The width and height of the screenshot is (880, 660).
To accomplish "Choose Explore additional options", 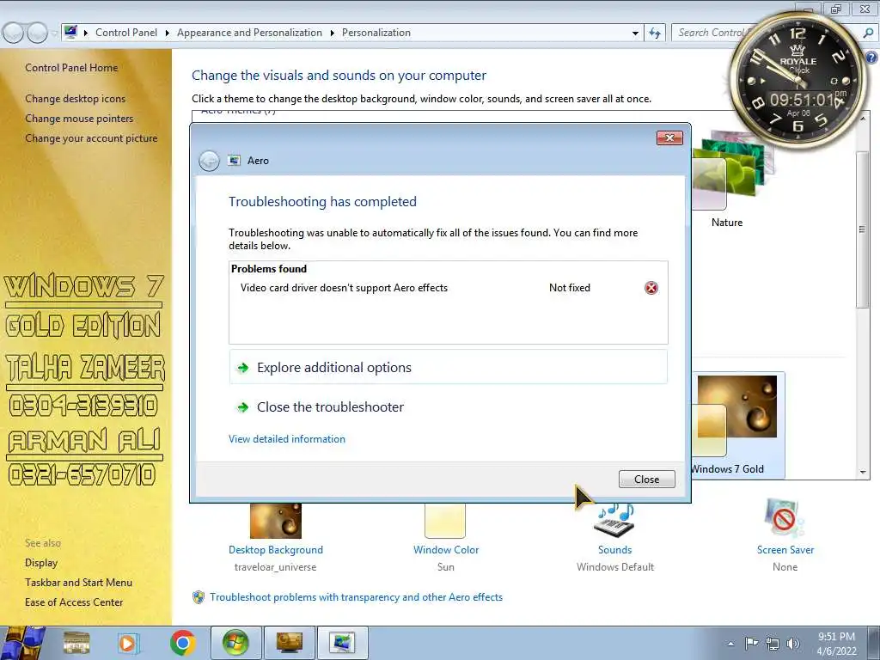I will point(448,368).
